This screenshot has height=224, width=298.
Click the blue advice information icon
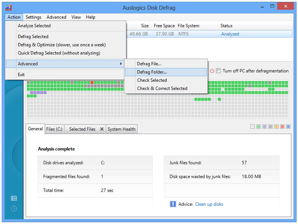pos(173,204)
